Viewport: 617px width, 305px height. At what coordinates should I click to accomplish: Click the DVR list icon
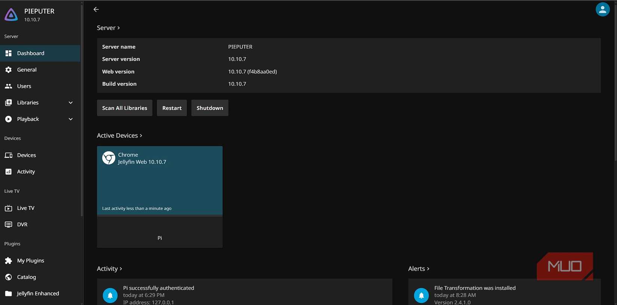pyautogui.click(x=9, y=225)
